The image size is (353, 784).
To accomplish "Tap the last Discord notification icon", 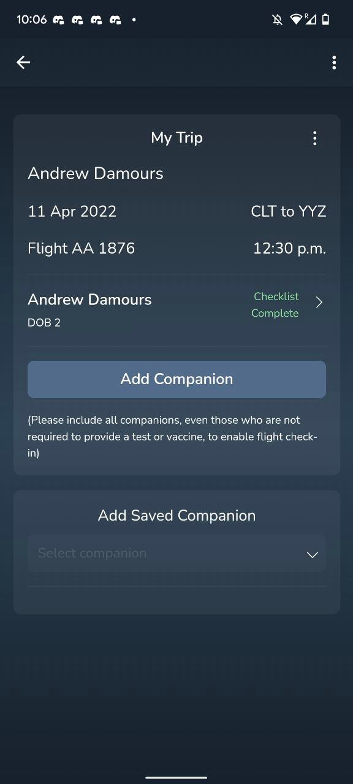I will tap(116, 20).
